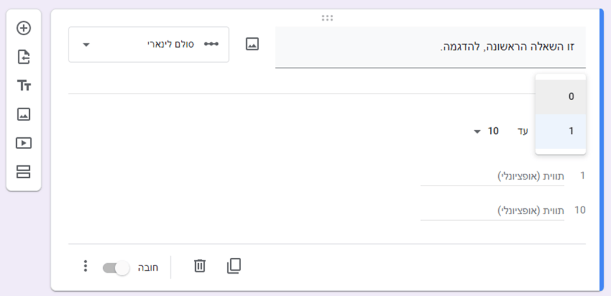
Task: Select 1 in the open list
Action: click(x=560, y=131)
